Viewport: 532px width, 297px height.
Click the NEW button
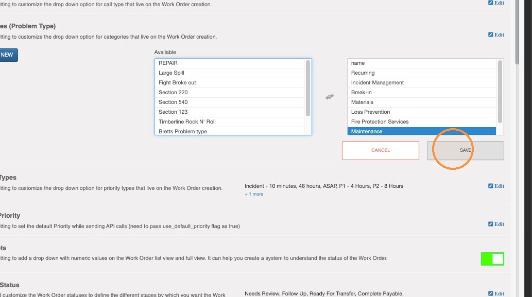click(x=8, y=55)
